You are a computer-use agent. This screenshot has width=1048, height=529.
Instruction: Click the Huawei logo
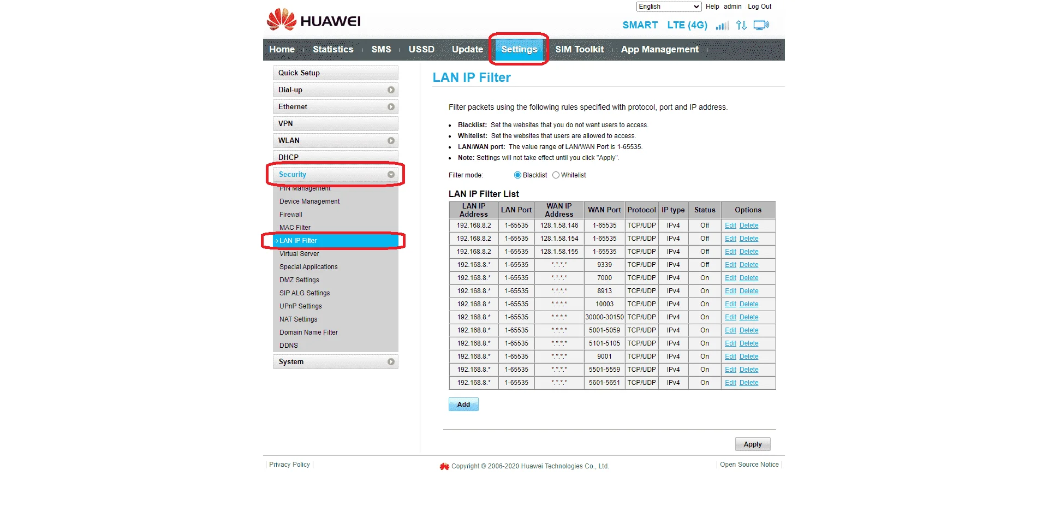(313, 20)
